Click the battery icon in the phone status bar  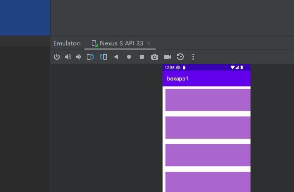242,68
